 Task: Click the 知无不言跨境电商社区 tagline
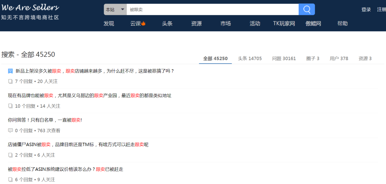[30, 17]
